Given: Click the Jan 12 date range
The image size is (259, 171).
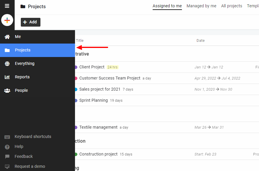Looking at the screenshot, I should point(209,67).
